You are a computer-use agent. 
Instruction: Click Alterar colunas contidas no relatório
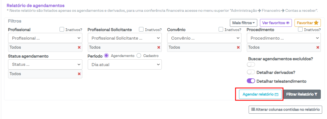(x=285, y=109)
